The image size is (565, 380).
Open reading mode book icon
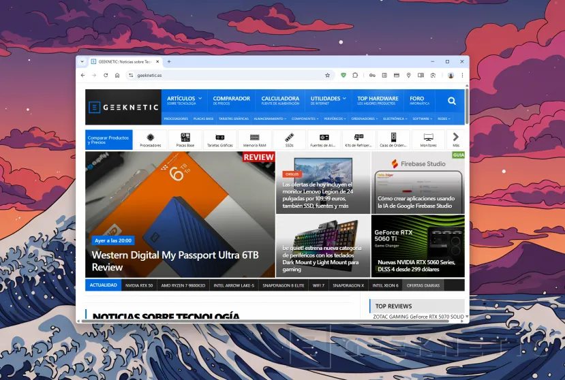coord(421,76)
